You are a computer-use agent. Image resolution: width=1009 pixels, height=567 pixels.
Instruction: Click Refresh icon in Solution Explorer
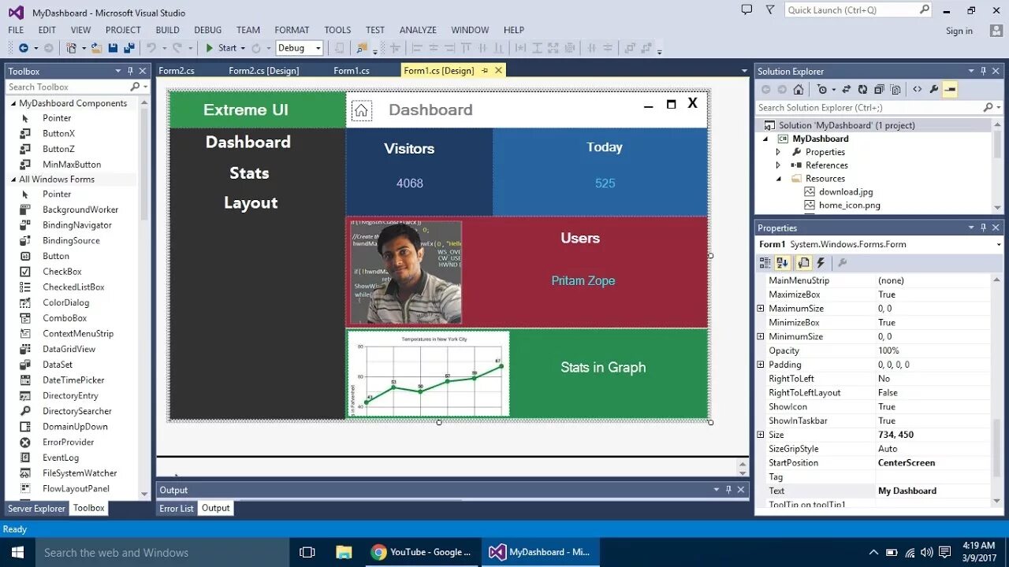click(862, 90)
